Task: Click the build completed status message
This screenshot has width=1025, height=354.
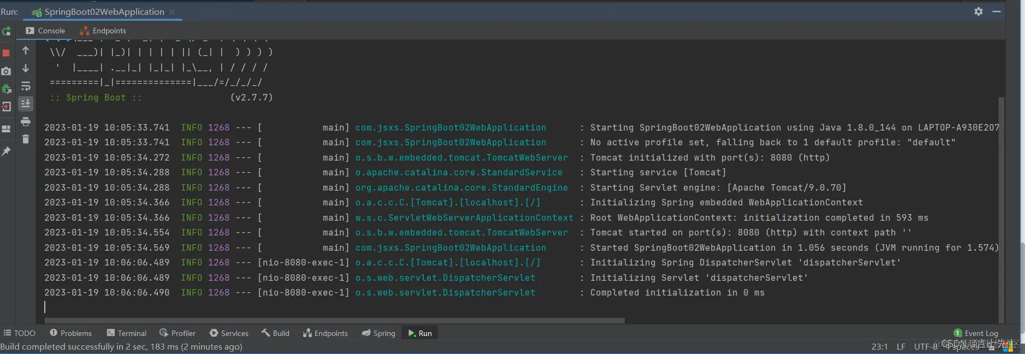Action: [x=121, y=346]
